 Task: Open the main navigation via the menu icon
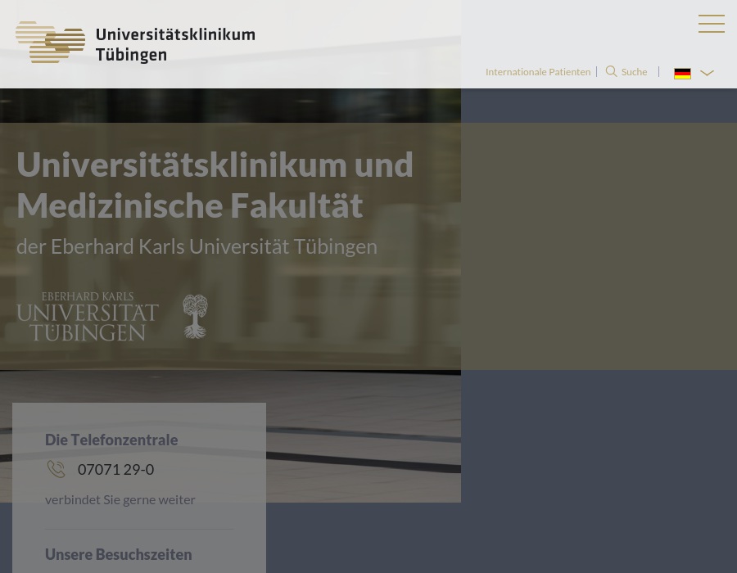coord(712,24)
